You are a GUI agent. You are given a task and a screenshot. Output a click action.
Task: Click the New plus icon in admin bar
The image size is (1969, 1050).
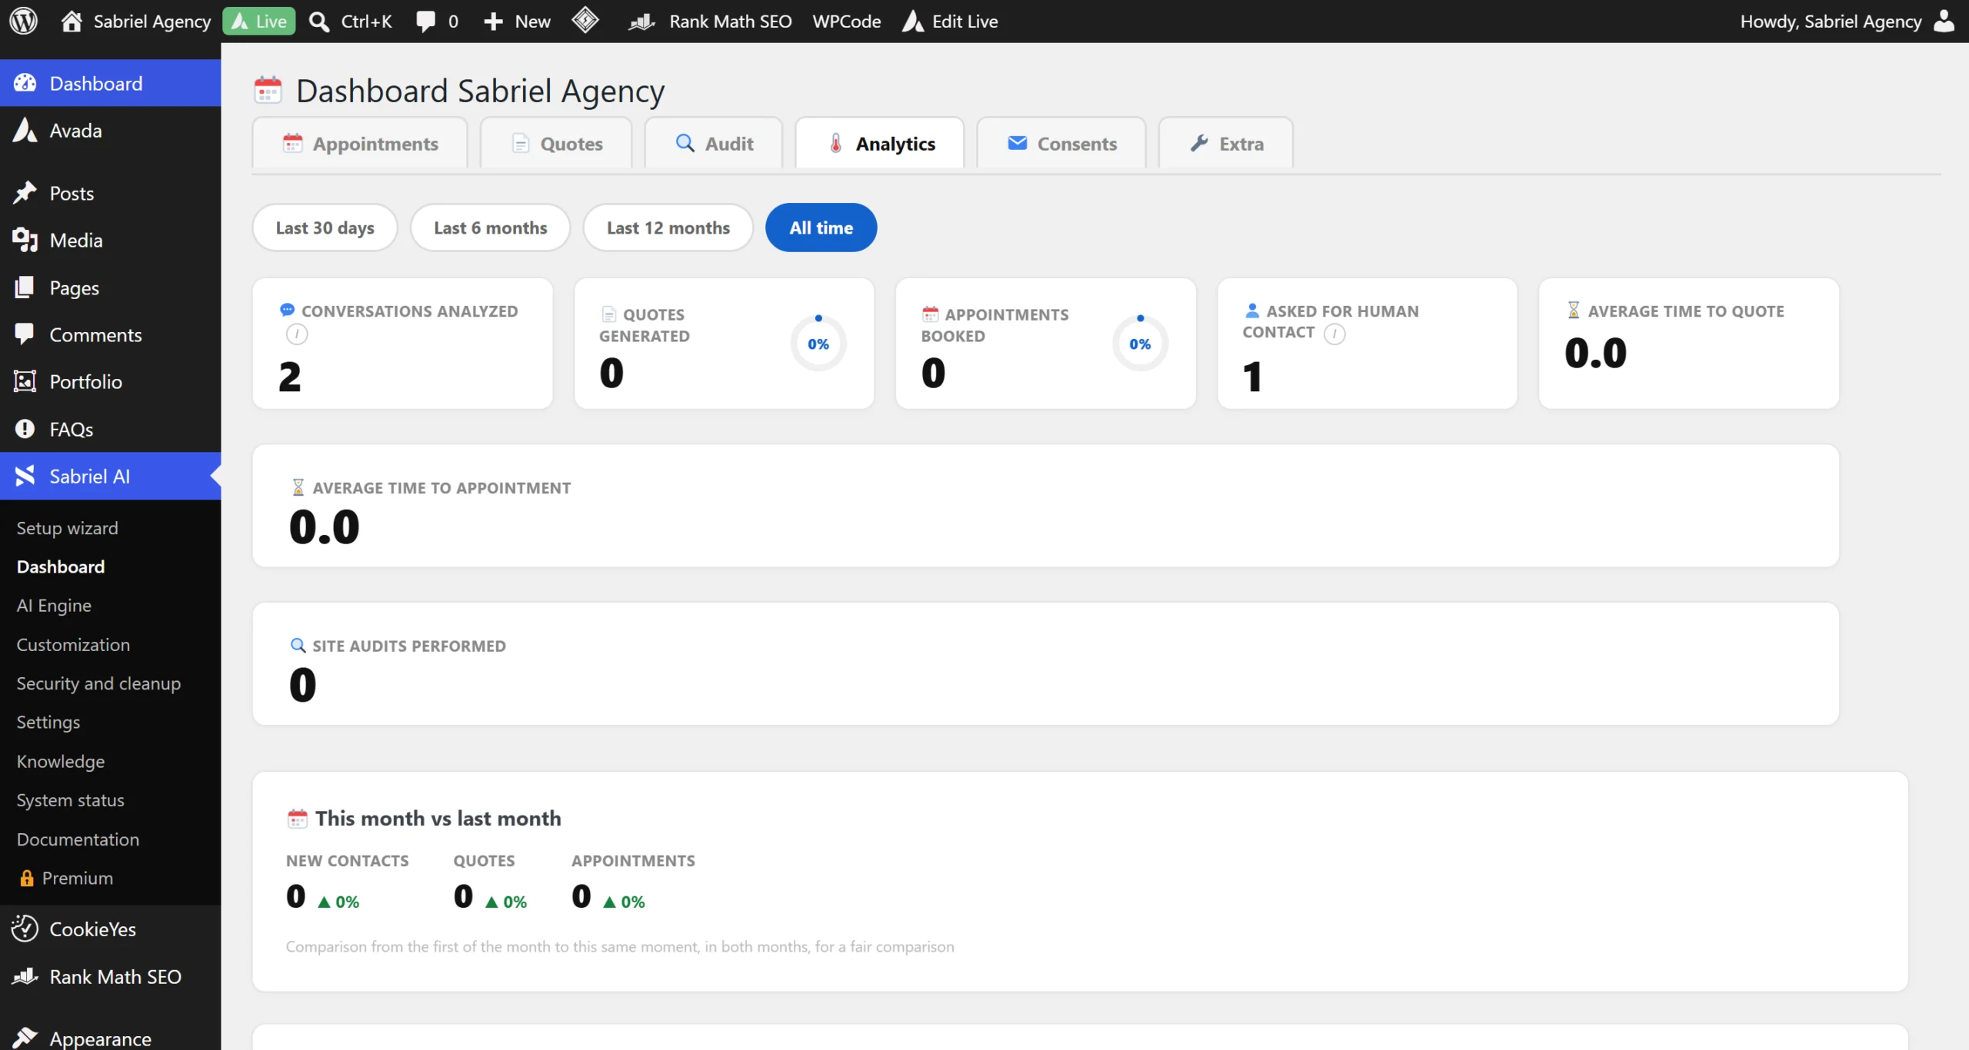click(493, 21)
